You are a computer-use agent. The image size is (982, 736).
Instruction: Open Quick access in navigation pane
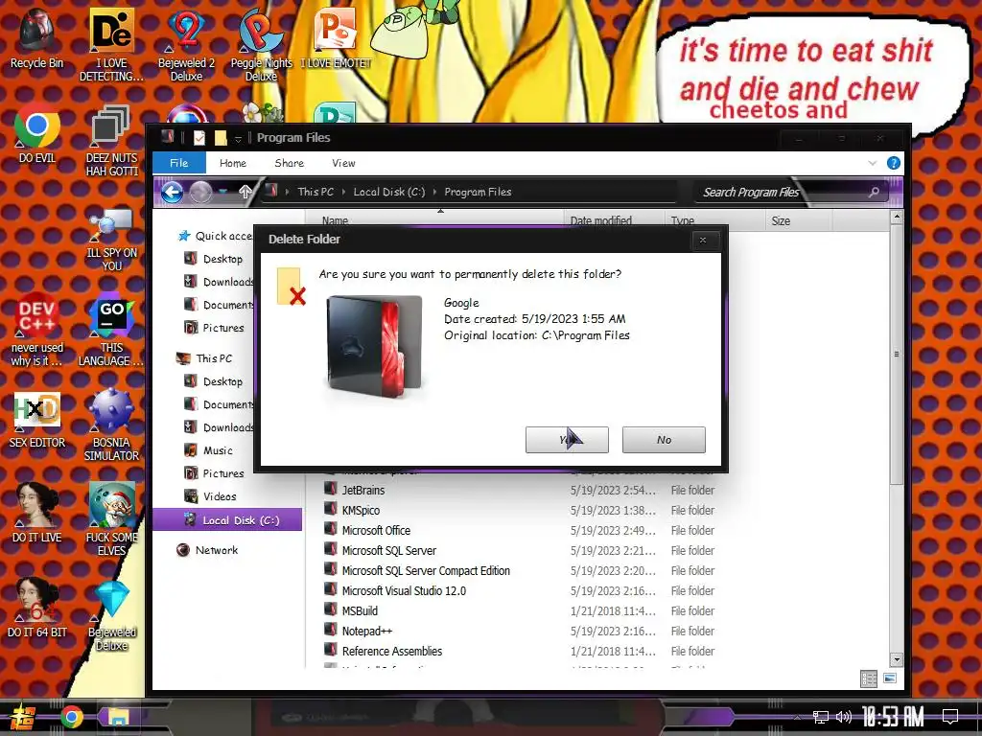tap(216, 236)
